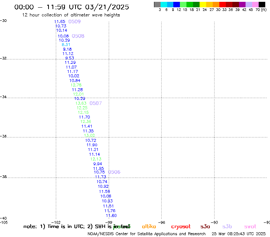The height and width of the screenshot is (237, 270).
Task: Select the wave height value 9.94
Action: [98, 164]
